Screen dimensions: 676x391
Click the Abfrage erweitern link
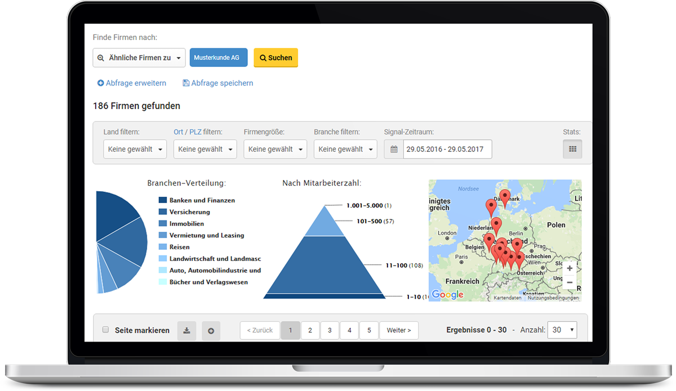tap(132, 83)
